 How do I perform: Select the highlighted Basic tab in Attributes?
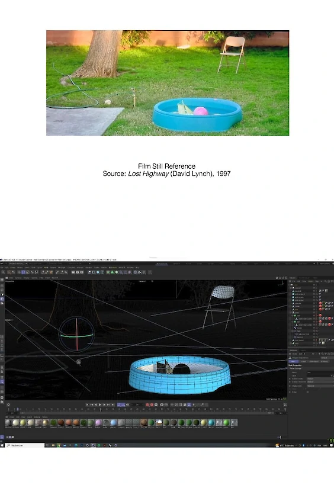[x=294, y=362]
